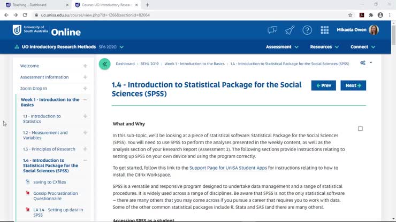Expand 1.1 Introduction to Statistics
The width and height of the screenshot is (396, 222).
[85, 116]
